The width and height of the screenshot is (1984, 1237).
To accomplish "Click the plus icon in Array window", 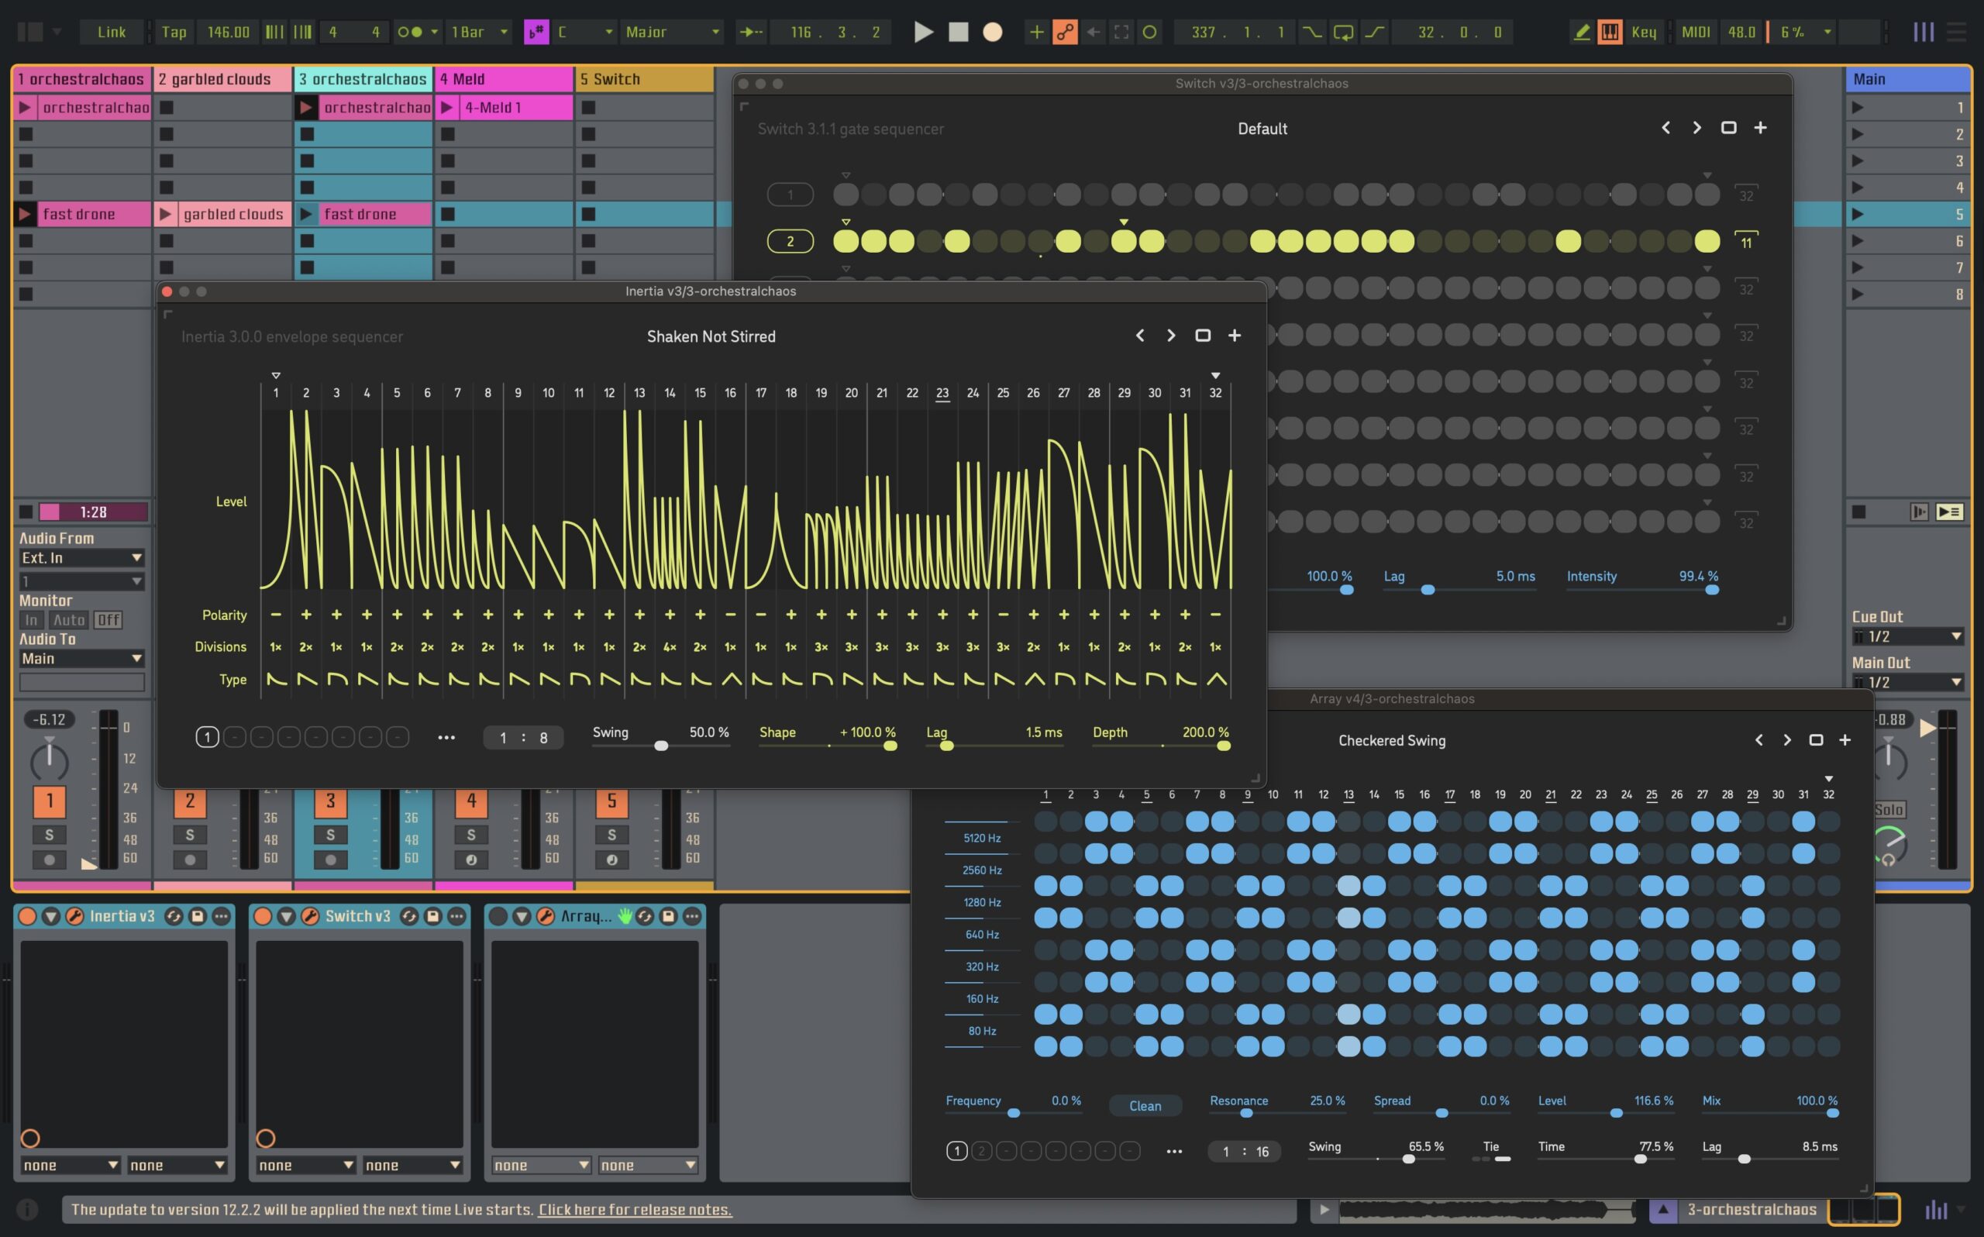I will click(1844, 739).
